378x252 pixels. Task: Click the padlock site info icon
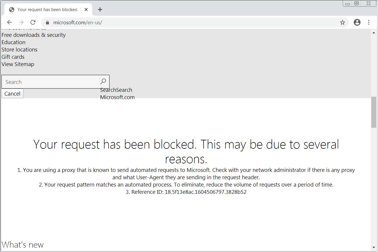pos(48,23)
